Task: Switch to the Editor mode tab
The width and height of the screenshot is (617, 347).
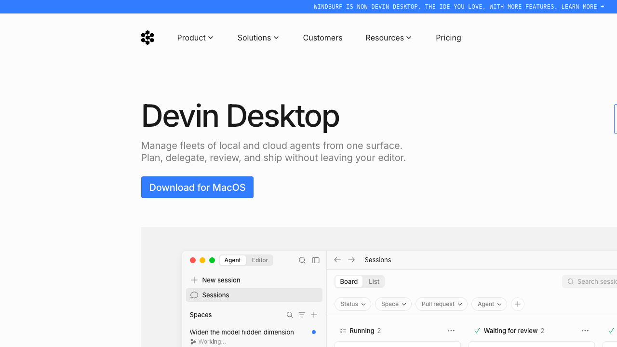Action: click(x=260, y=260)
